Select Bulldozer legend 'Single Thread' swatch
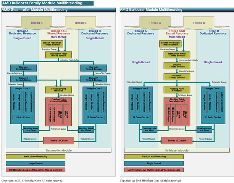The height and width of the screenshot is (183, 234). point(154,163)
